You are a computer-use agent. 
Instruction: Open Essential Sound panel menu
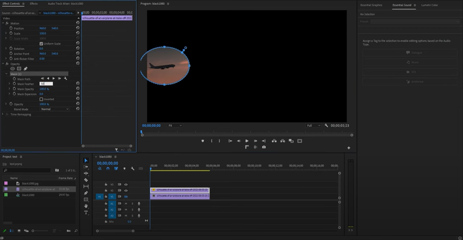click(x=415, y=5)
